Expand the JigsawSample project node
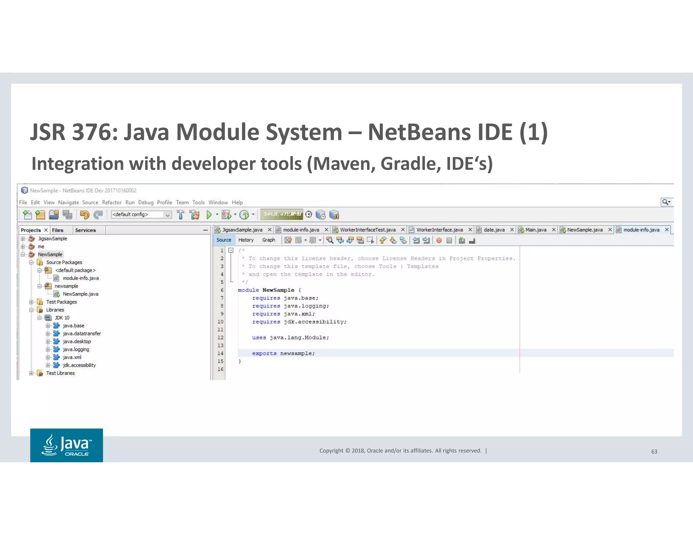Screen dimensions: 693x535 tap(23, 238)
